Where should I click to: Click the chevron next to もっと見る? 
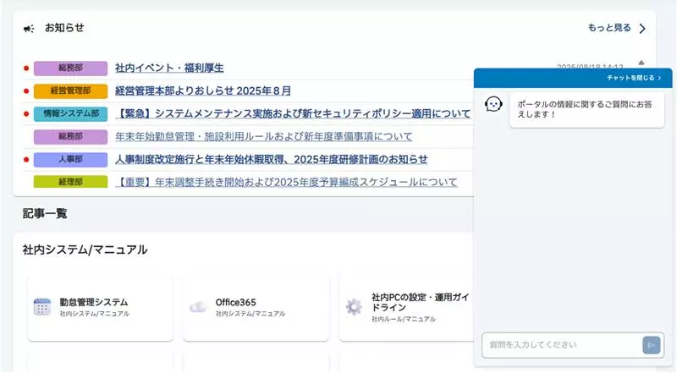coord(642,29)
